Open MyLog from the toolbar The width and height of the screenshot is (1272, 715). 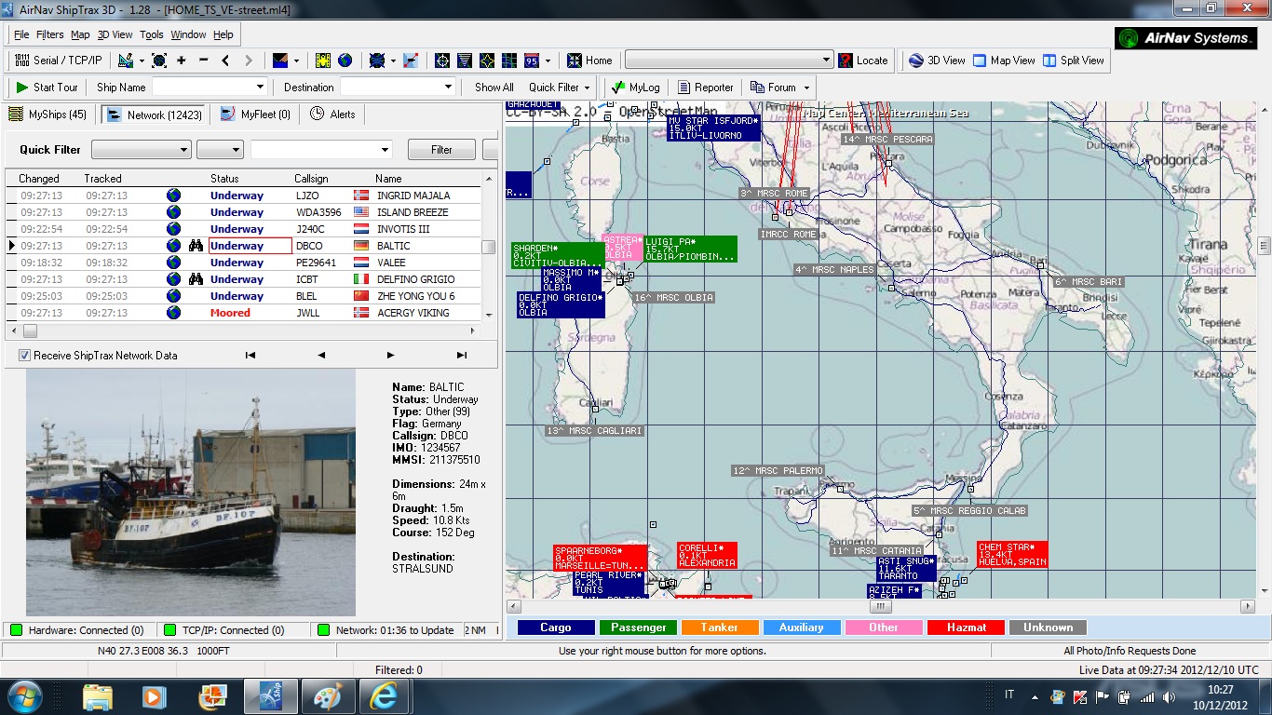point(637,88)
